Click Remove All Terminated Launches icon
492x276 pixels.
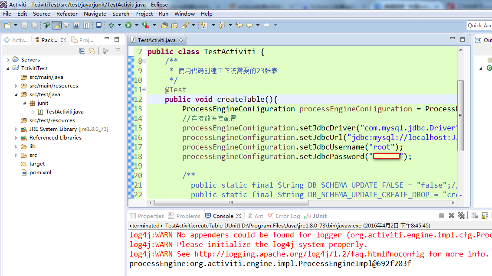(461, 215)
